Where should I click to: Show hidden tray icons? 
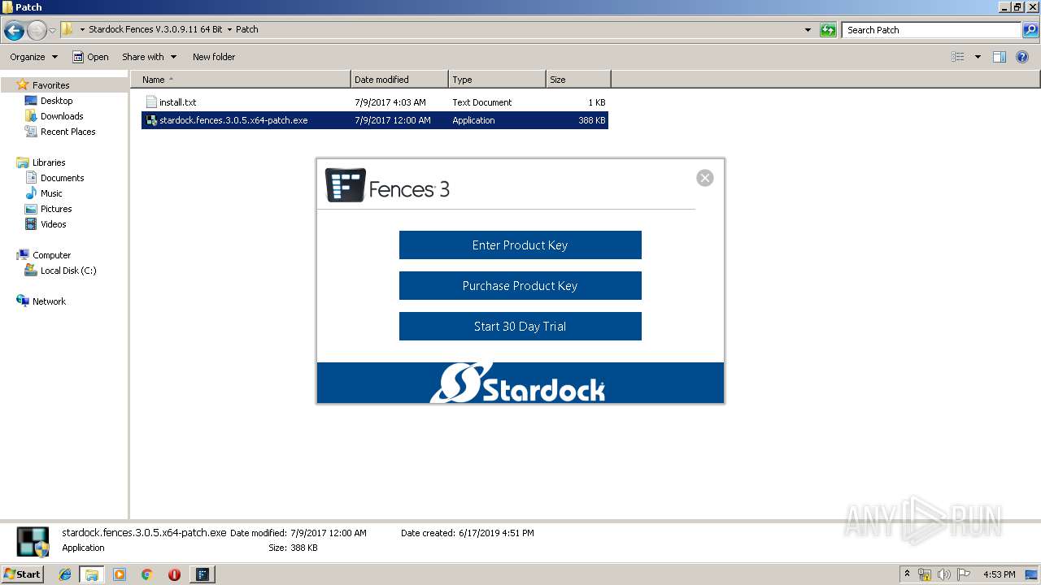pos(908,574)
